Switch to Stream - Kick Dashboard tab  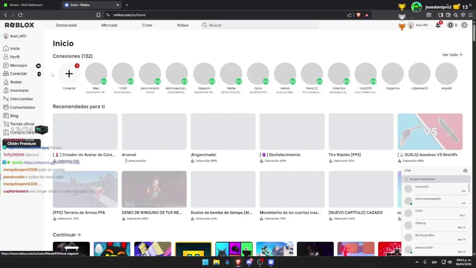(x=30, y=5)
